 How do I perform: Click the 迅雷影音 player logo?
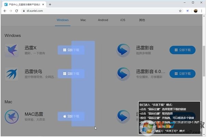[123, 50]
